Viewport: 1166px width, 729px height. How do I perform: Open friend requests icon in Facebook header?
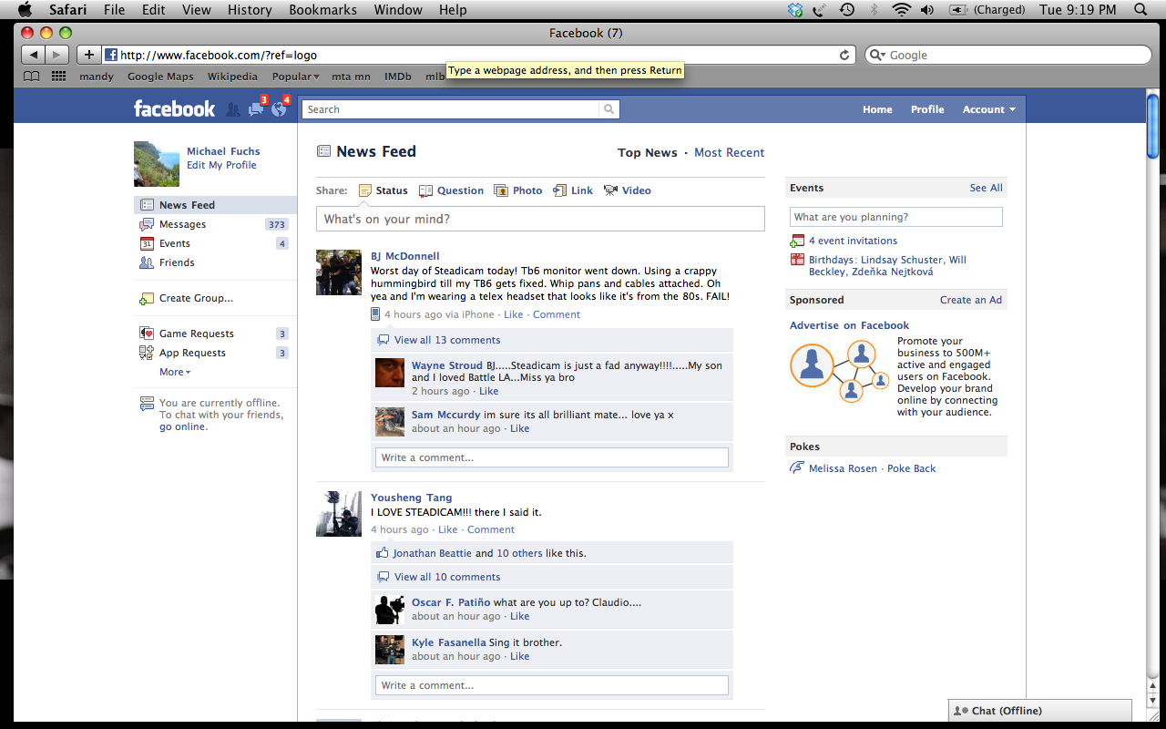233,109
